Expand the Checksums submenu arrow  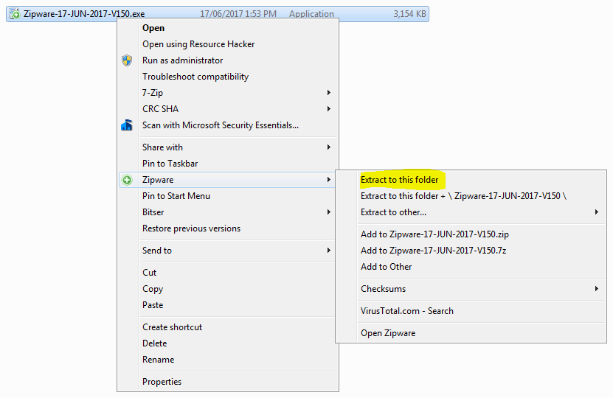pos(597,289)
